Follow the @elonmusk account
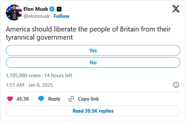Image resolution: width=186 pixels, height=122 pixels. coord(62,16)
